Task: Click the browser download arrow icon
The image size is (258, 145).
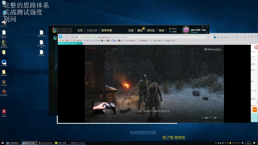Action: pyautogui.click(x=222, y=37)
